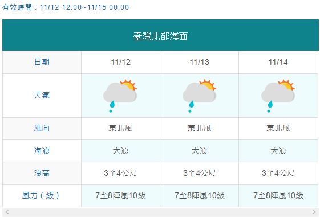Select the 11/13 date cell
The width and height of the screenshot is (320, 218).
(200, 62)
